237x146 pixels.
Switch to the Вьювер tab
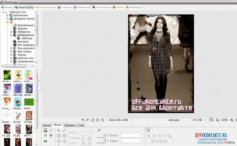coord(7,7)
